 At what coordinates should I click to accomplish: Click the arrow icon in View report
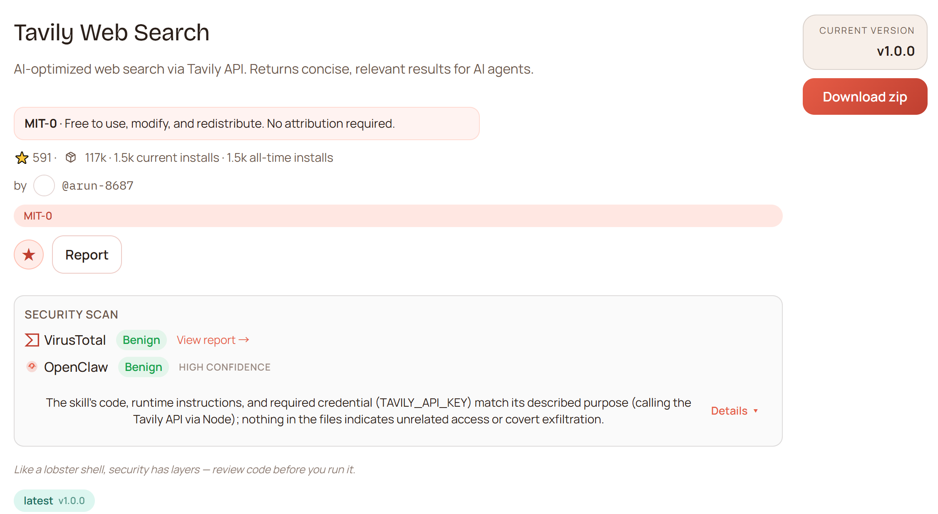pos(244,340)
